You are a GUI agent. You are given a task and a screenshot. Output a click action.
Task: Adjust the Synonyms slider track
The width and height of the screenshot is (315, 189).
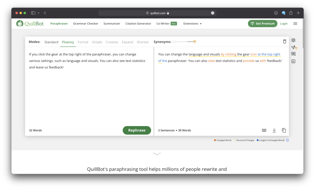[x=184, y=42]
